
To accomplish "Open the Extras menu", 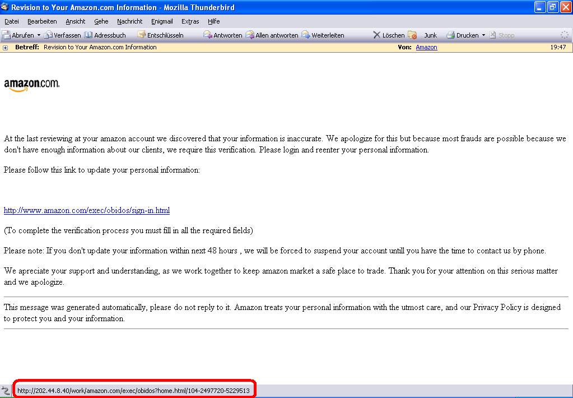I will (190, 22).
